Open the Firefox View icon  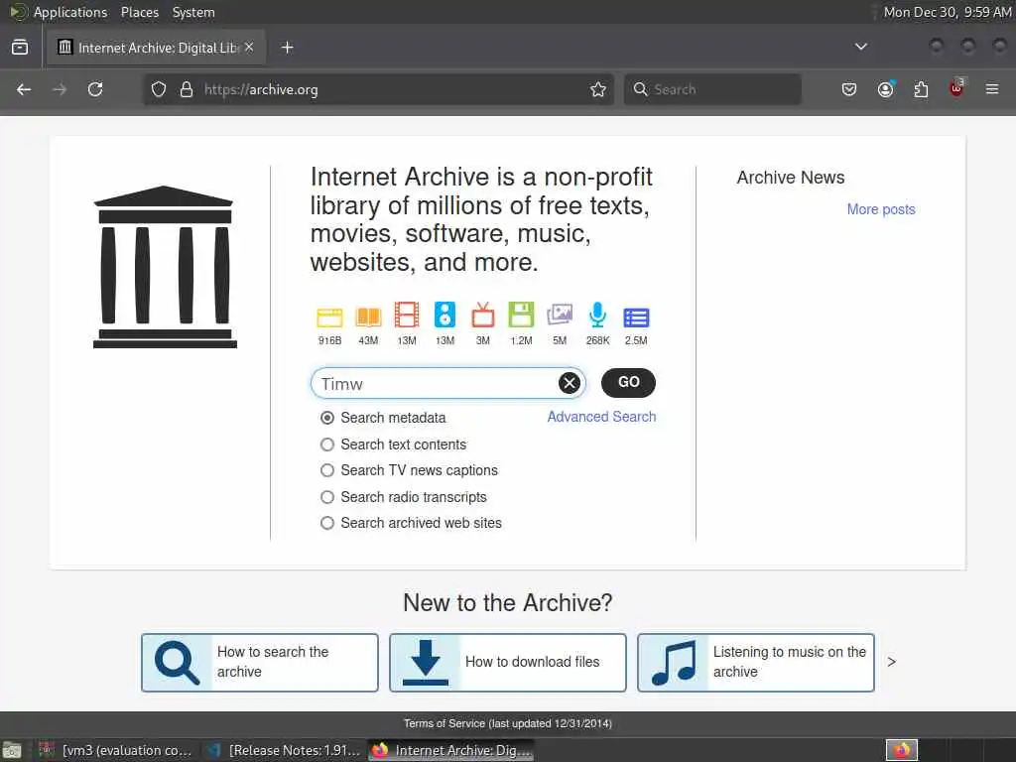(x=20, y=48)
